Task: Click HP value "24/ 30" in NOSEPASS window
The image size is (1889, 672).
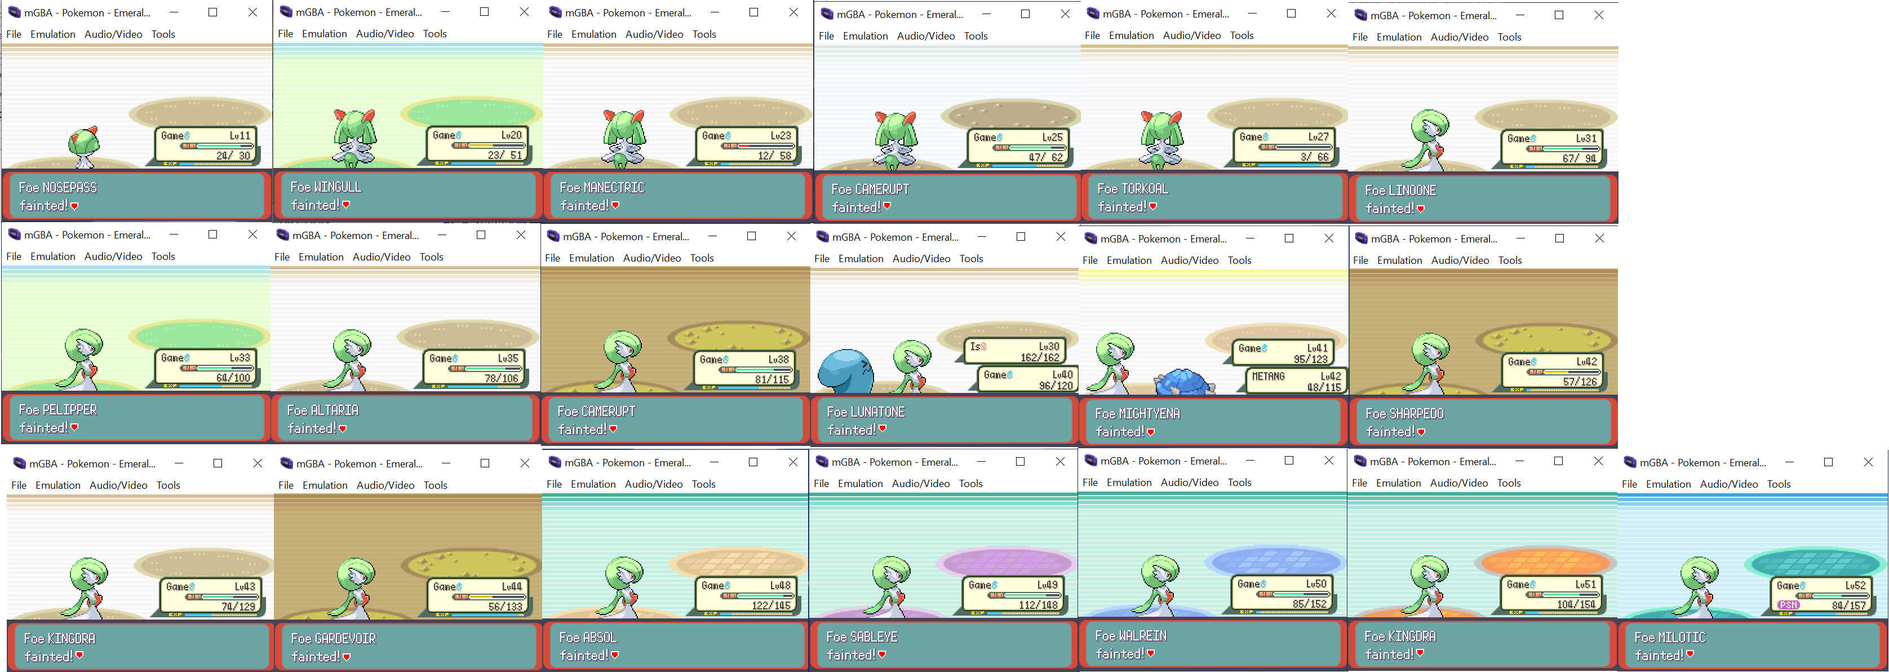Action: (233, 156)
